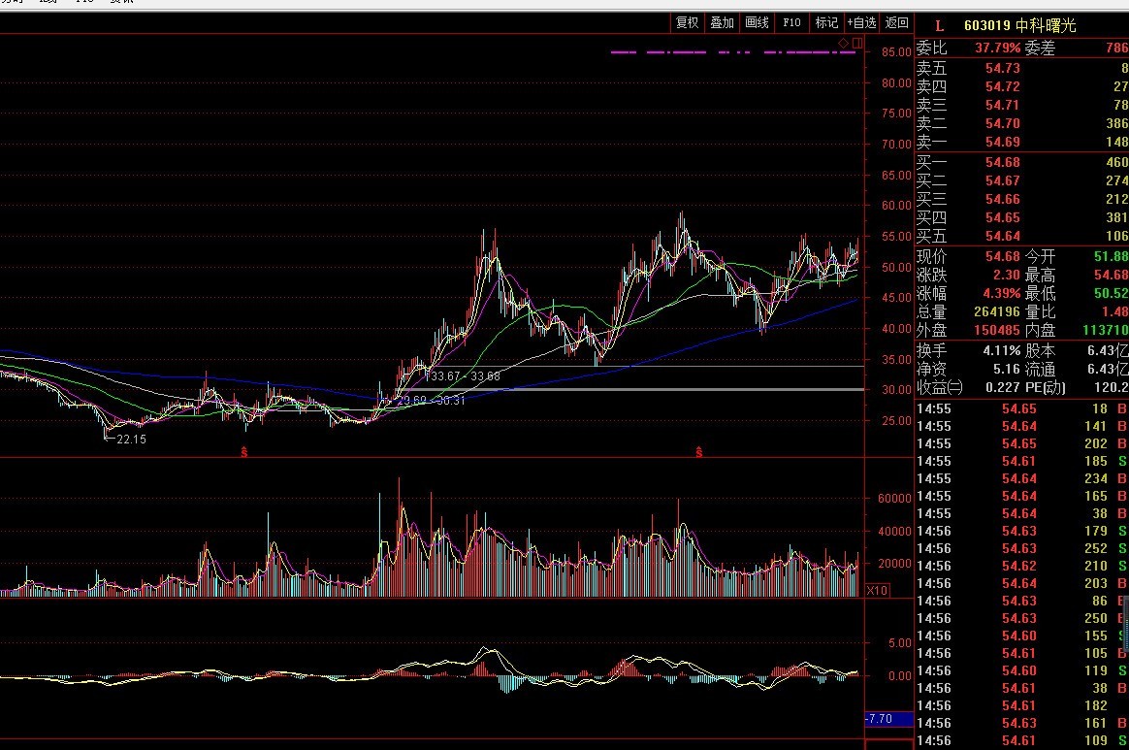Image resolution: width=1129 pixels, height=750 pixels.
Task: Open the F10 company info page
Action: click(791, 23)
